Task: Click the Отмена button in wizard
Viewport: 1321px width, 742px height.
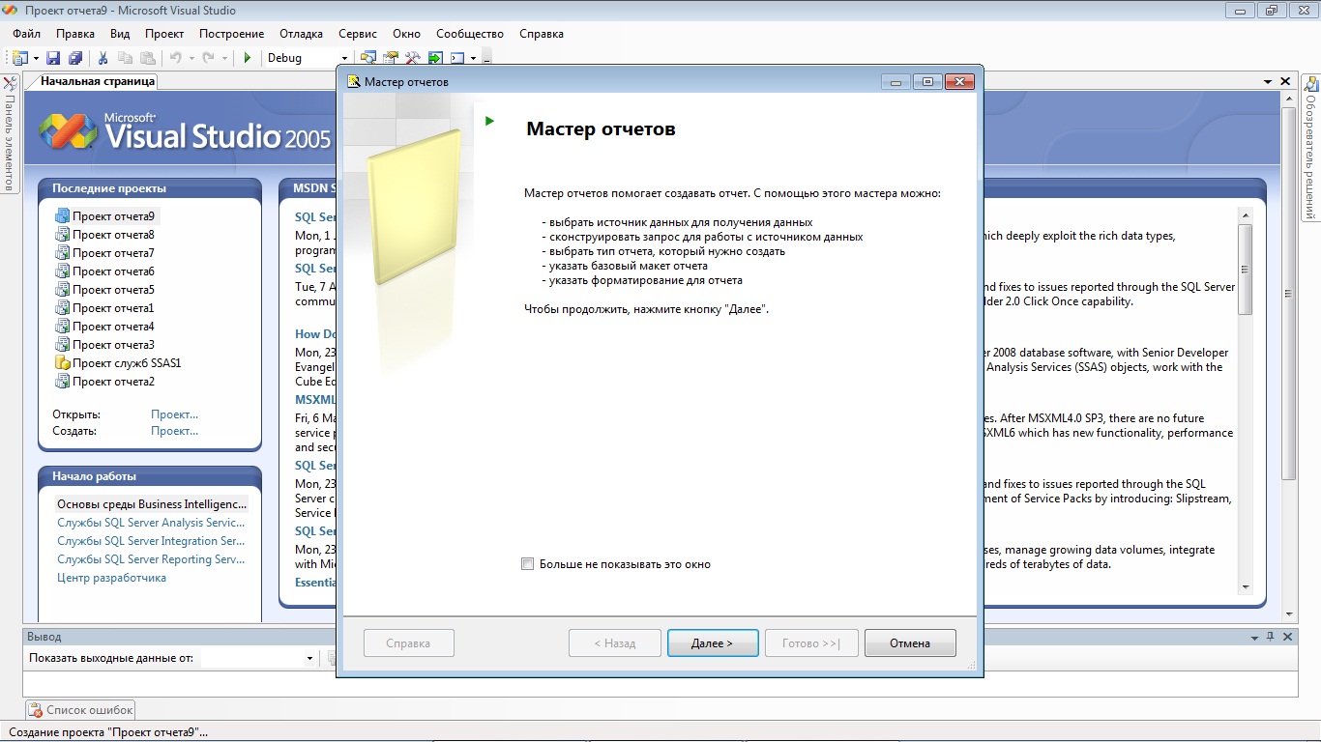Action: (x=910, y=643)
